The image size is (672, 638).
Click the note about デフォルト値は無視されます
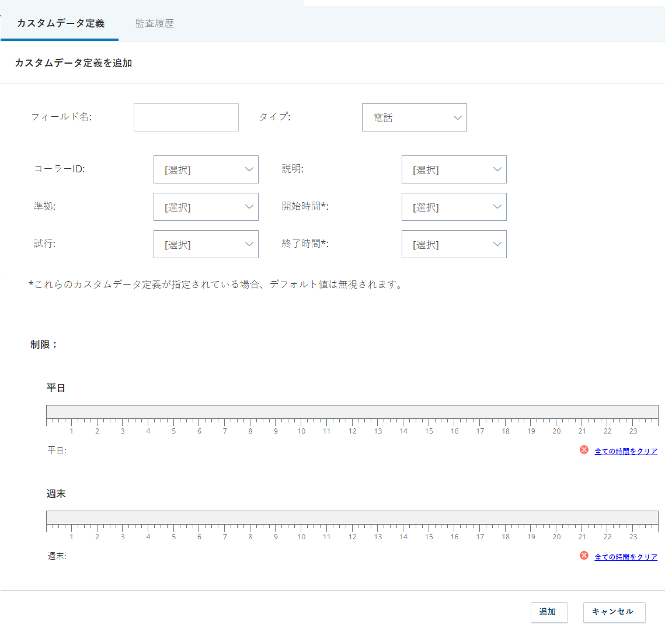pyautogui.click(x=215, y=285)
